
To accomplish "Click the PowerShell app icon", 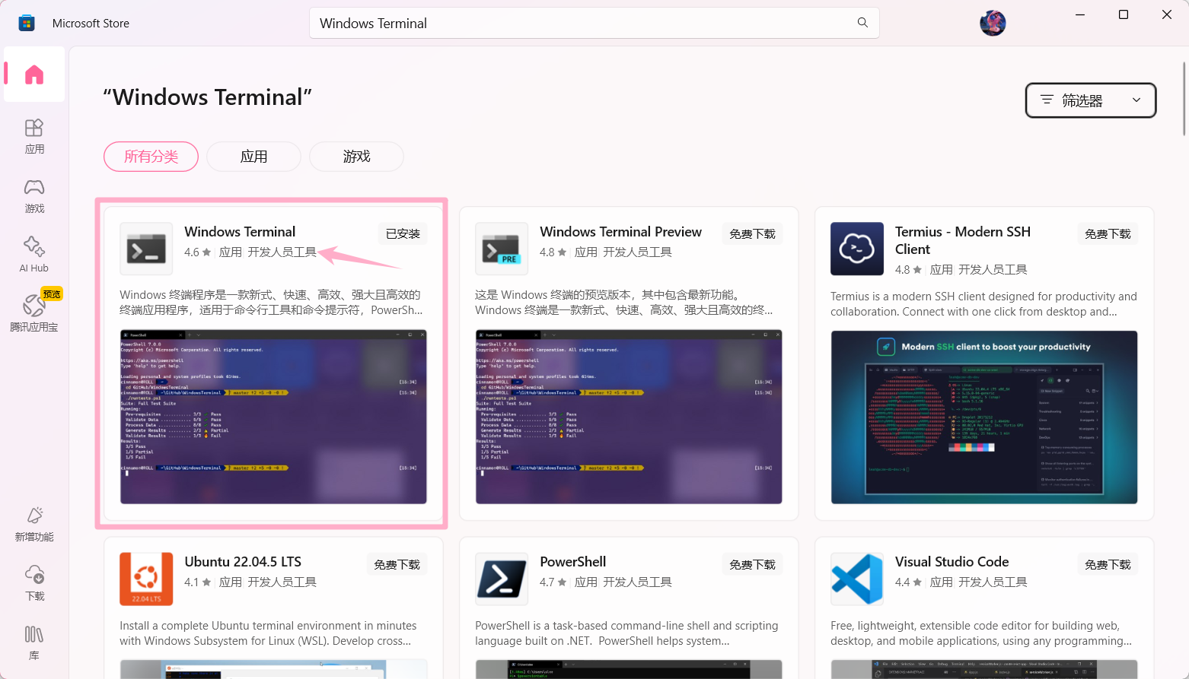I will click(502, 579).
